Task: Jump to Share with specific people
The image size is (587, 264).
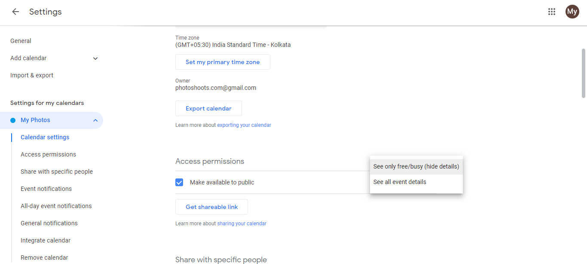Action: pyautogui.click(x=57, y=172)
